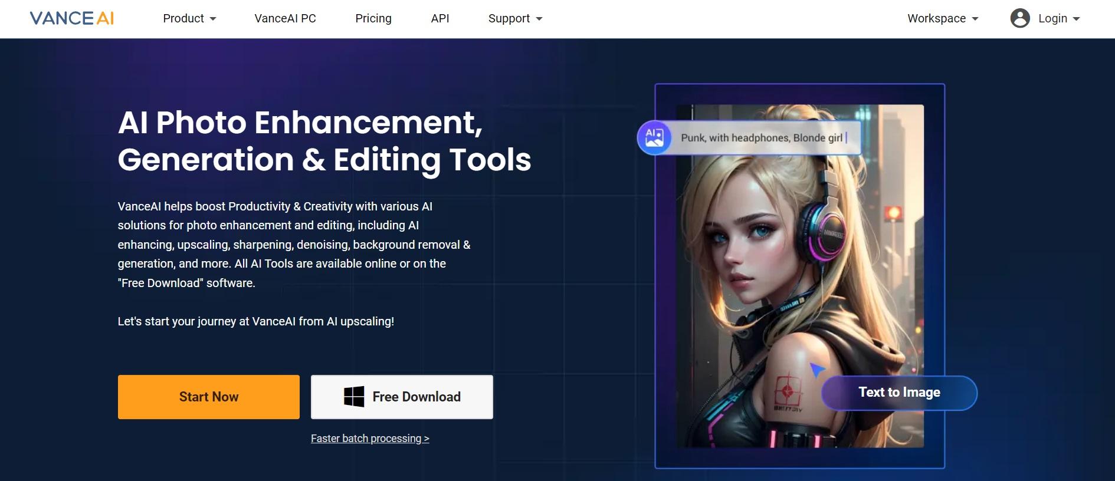Click the Free Download button
Screen dimensions: 1115x481
point(402,397)
